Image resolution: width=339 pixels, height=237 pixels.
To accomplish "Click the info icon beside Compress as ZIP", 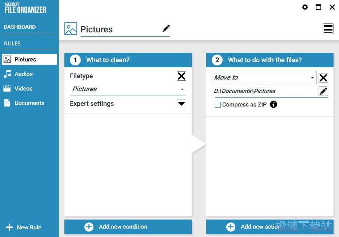I will 274,105.
